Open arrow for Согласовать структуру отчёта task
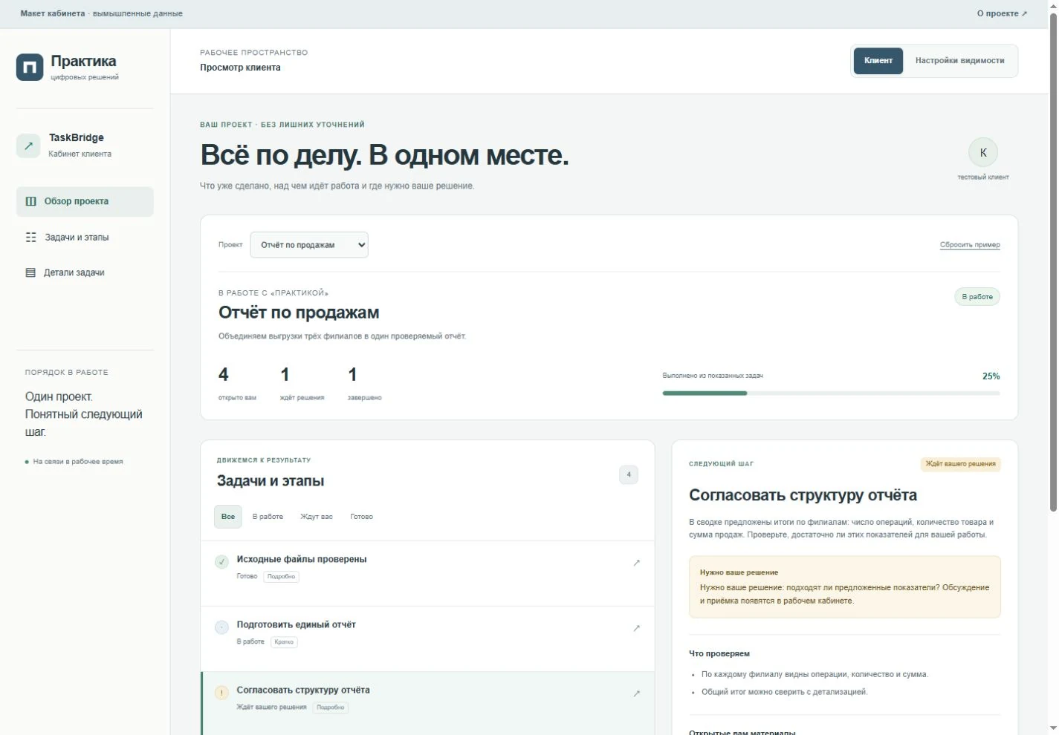Image resolution: width=1059 pixels, height=735 pixels. 636,693
